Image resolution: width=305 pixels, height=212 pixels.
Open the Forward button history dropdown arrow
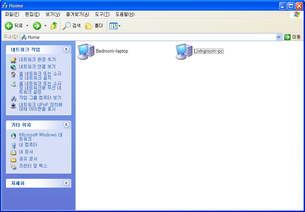pyautogui.click(x=45, y=26)
